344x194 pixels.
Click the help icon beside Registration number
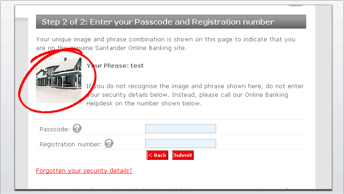(x=109, y=144)
